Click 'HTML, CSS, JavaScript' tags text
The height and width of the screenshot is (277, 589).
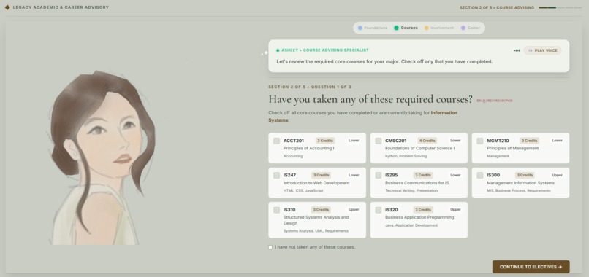303,191
